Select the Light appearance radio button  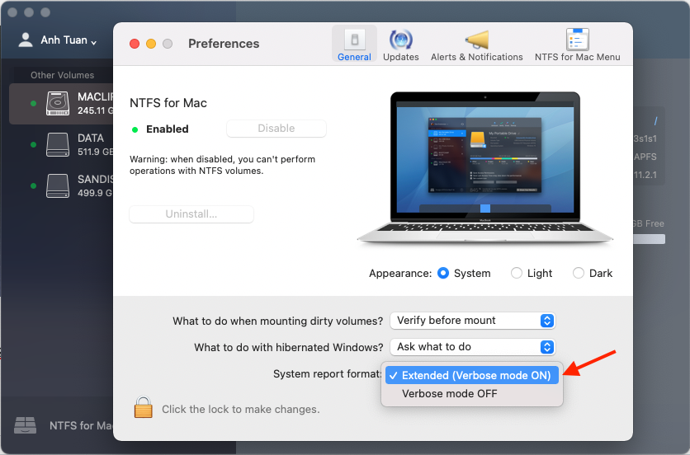click(517, 273)
